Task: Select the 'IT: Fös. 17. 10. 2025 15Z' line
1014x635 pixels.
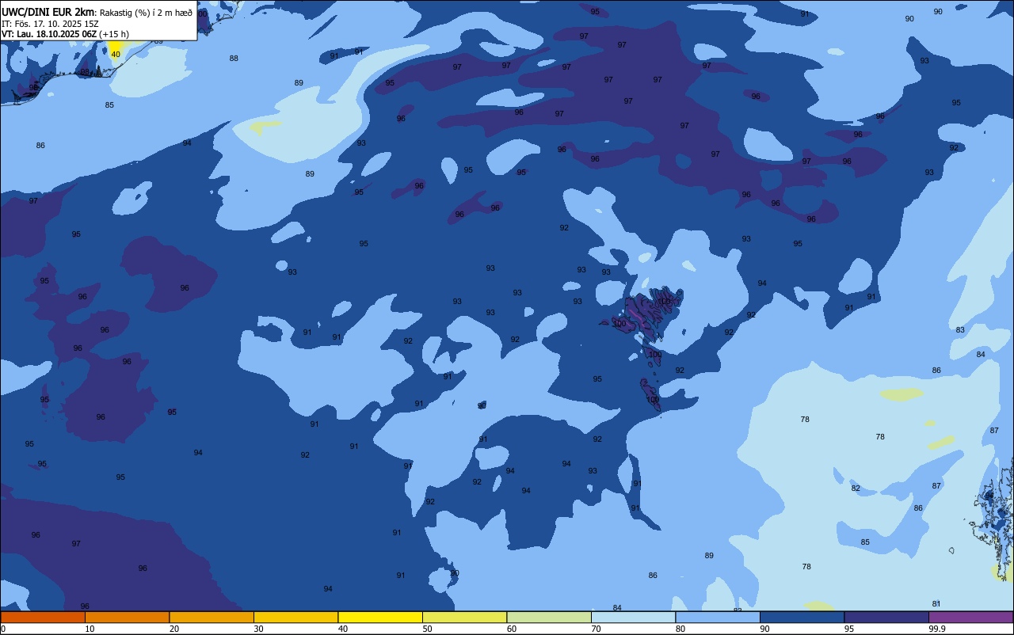Action: click(x=50, y=24)
